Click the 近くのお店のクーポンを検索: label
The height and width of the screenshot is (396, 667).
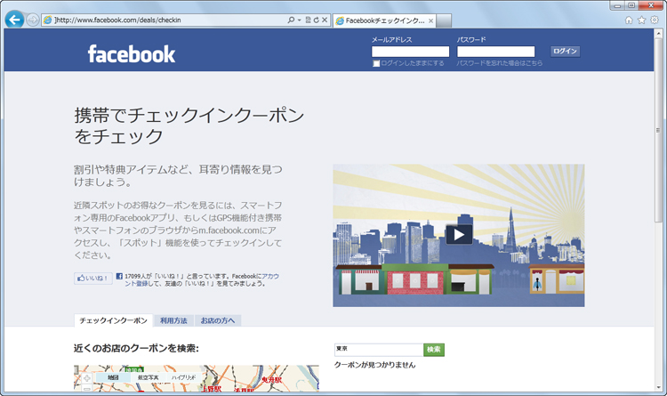coord(136,348)
